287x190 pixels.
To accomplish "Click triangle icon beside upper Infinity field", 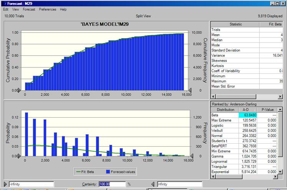I will [154, 184].
